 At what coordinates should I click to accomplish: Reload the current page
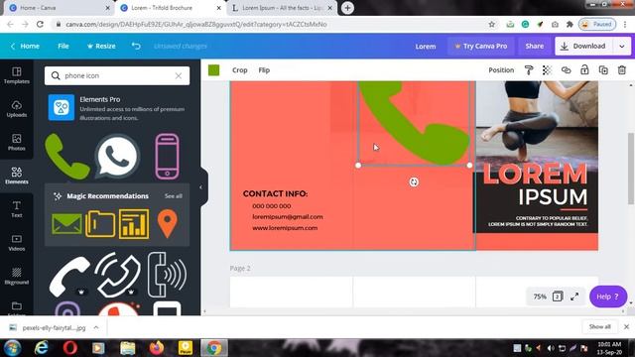point(40,24)
